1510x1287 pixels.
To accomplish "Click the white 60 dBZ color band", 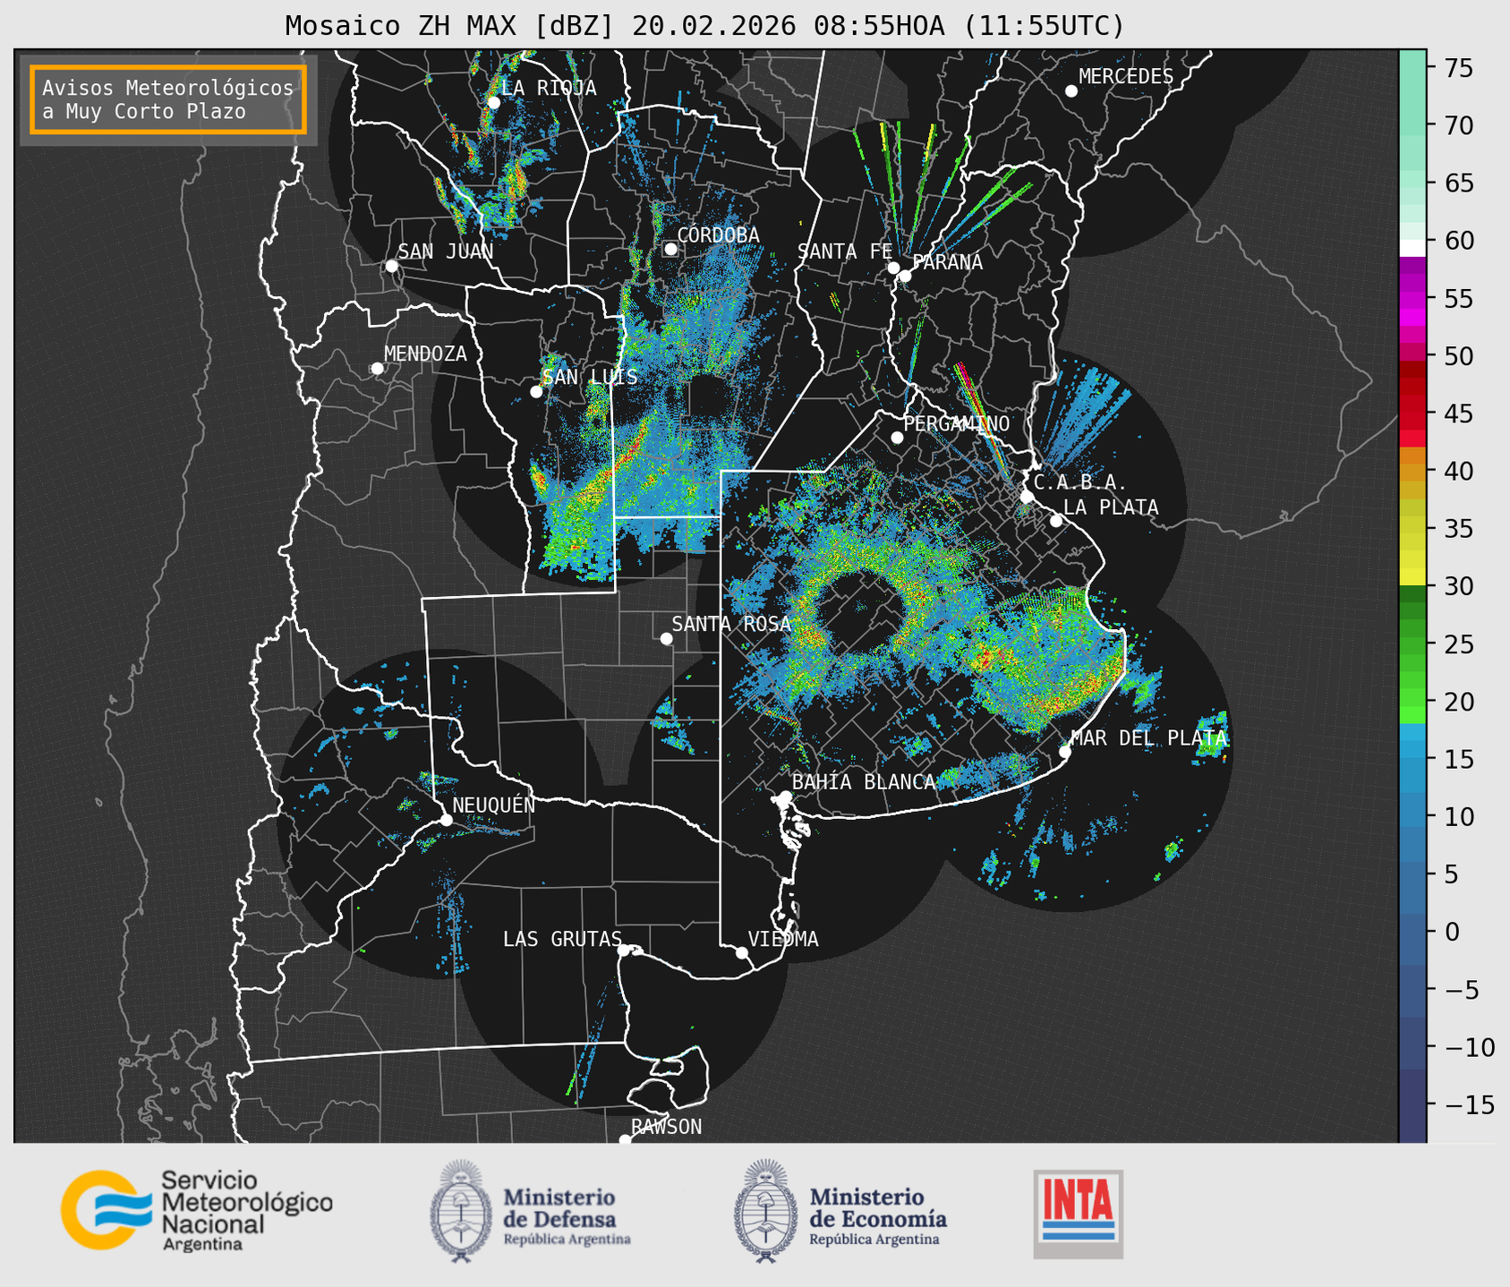I will [x=1412, y=248].
